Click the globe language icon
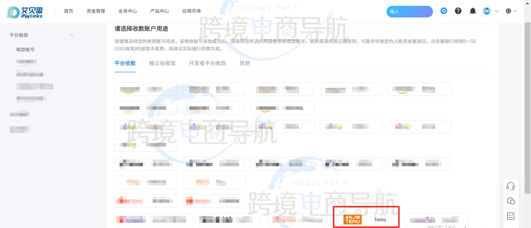This screenshot has height=228, width=531. click(508, 11)
